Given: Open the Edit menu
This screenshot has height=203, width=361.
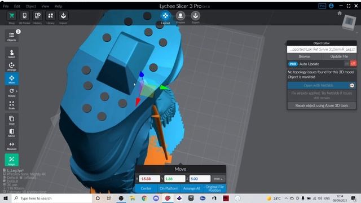Looking at the screenshot, I should pyautogui.click(x=17, y=6).
